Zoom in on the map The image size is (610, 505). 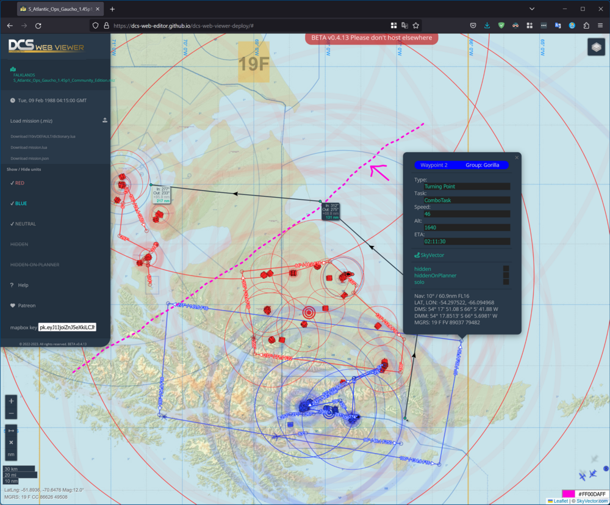tap(11, 402)
